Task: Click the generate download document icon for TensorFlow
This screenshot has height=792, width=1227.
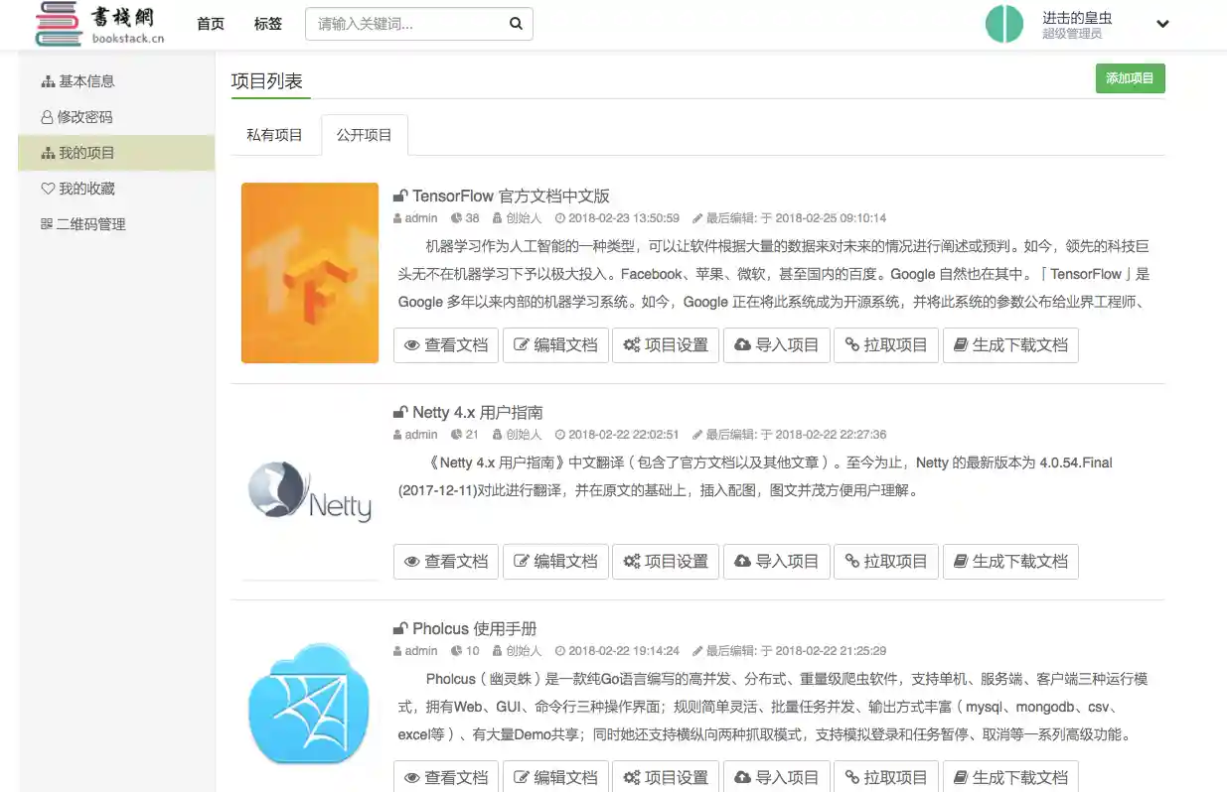Action: click(959, 344)
